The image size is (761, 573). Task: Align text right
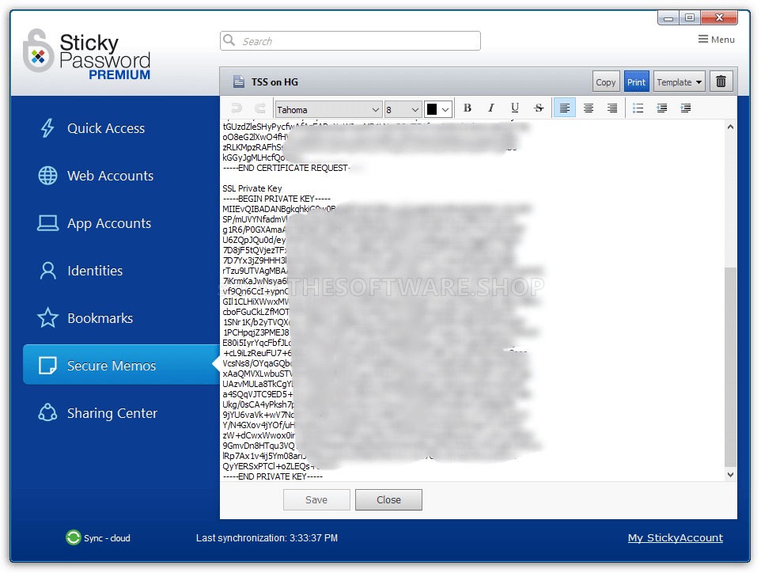[x=612, y=108]
